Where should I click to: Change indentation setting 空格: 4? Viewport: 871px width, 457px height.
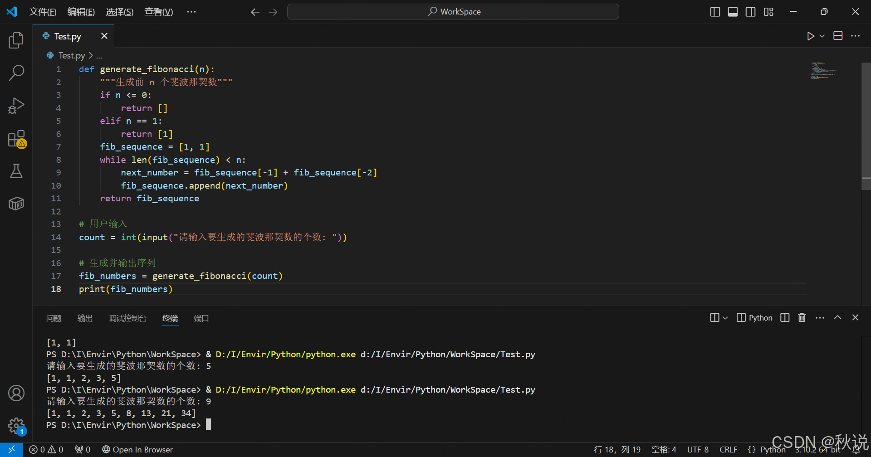[664, 450]
